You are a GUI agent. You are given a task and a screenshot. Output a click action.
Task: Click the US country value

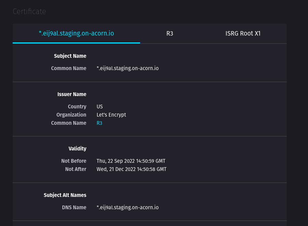(x=100, y=107)
